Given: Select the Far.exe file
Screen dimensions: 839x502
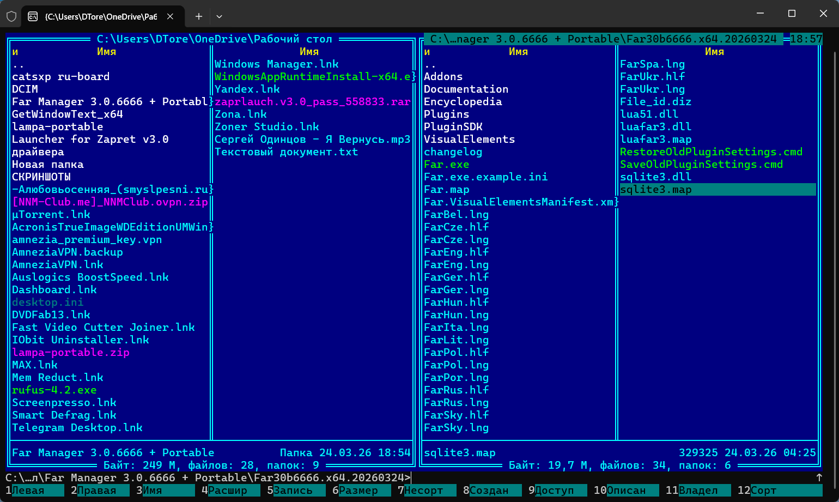Looking at the screenshot, I should (x=446, y=165).
